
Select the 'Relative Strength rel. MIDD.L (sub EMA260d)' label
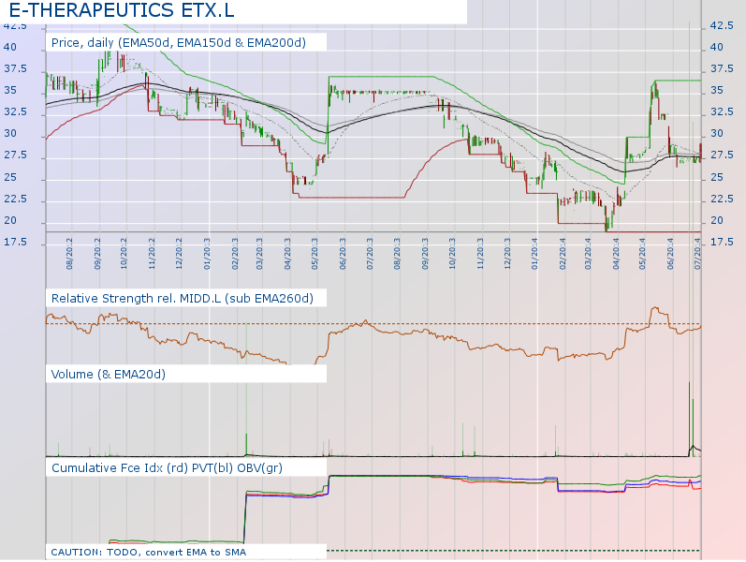pyautogui.click(x=183, y=299)
